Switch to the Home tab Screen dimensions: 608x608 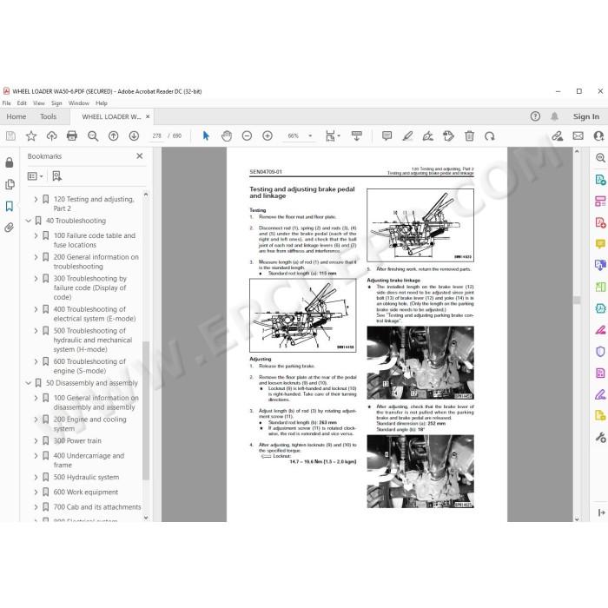tap(17, 116)
